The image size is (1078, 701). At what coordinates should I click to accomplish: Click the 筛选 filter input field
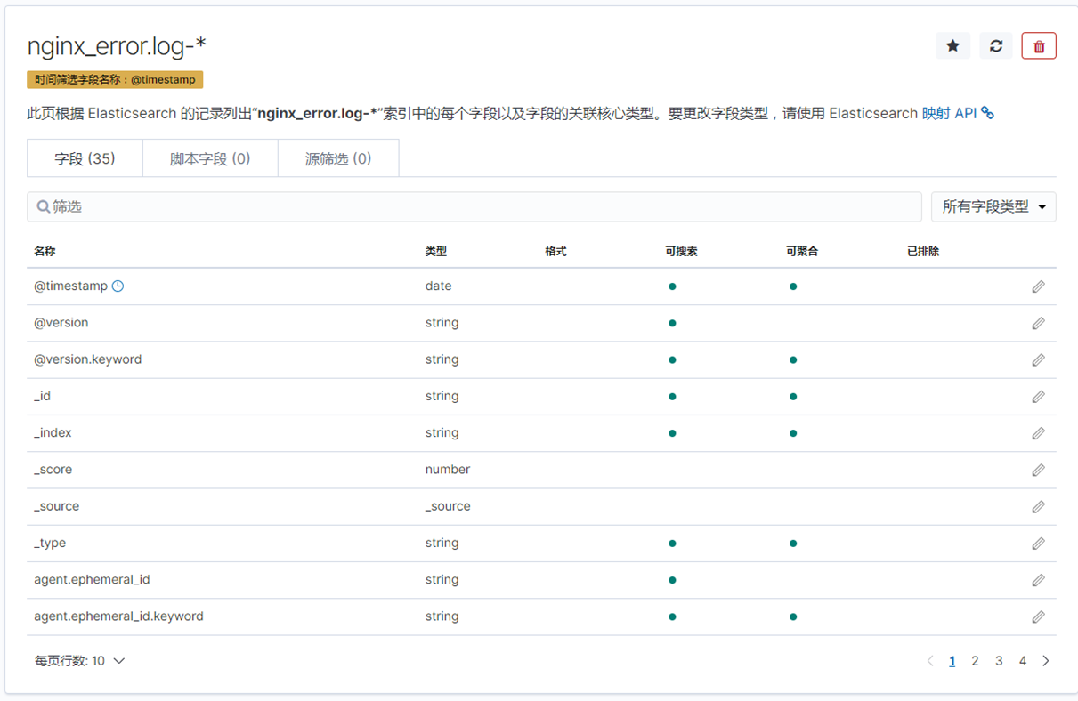tap(474, 206)
